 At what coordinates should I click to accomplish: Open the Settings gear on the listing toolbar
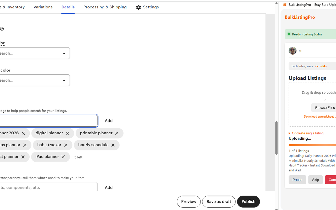coord(139,7)
